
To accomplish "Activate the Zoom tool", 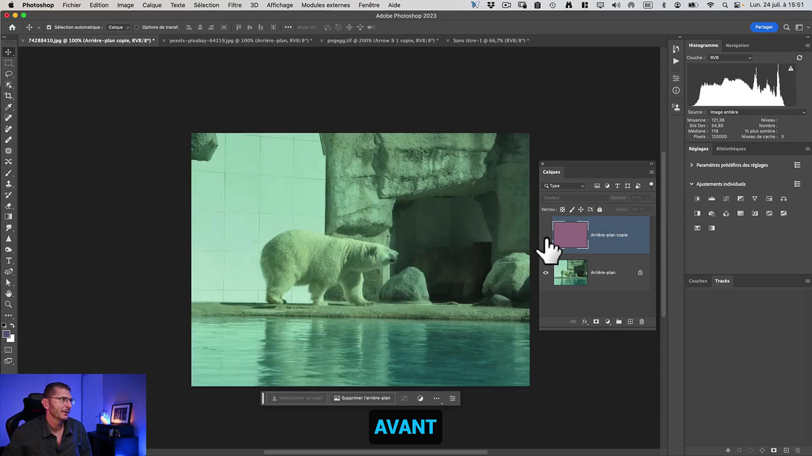I will [9, 304].
